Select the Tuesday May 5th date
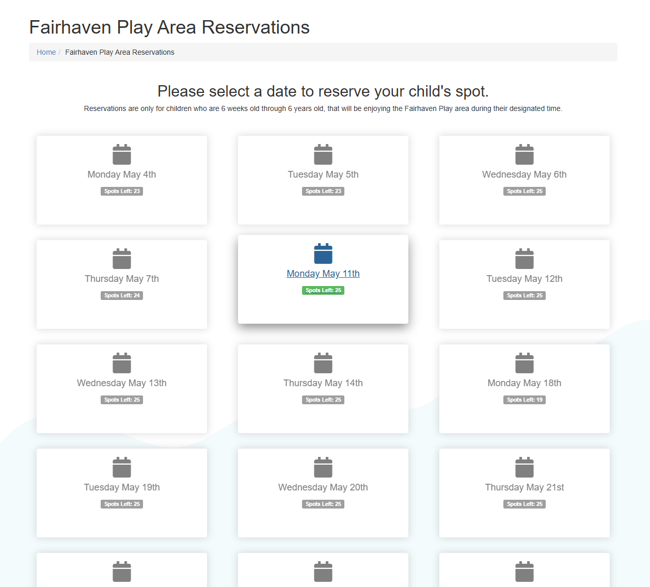 pyautogui.click(x=323, y=174)
